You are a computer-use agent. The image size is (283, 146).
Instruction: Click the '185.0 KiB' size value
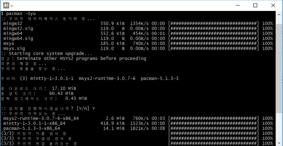pyautogui.click(x=112, y=43)
